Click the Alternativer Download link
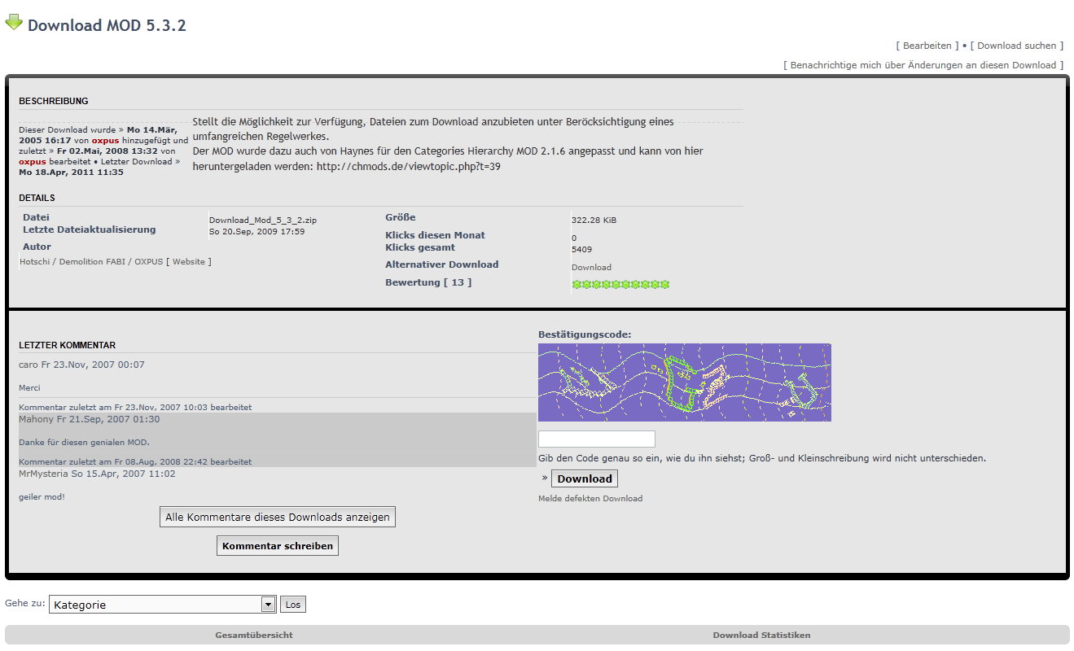The image size is (1074, 651). coord(591,268)
